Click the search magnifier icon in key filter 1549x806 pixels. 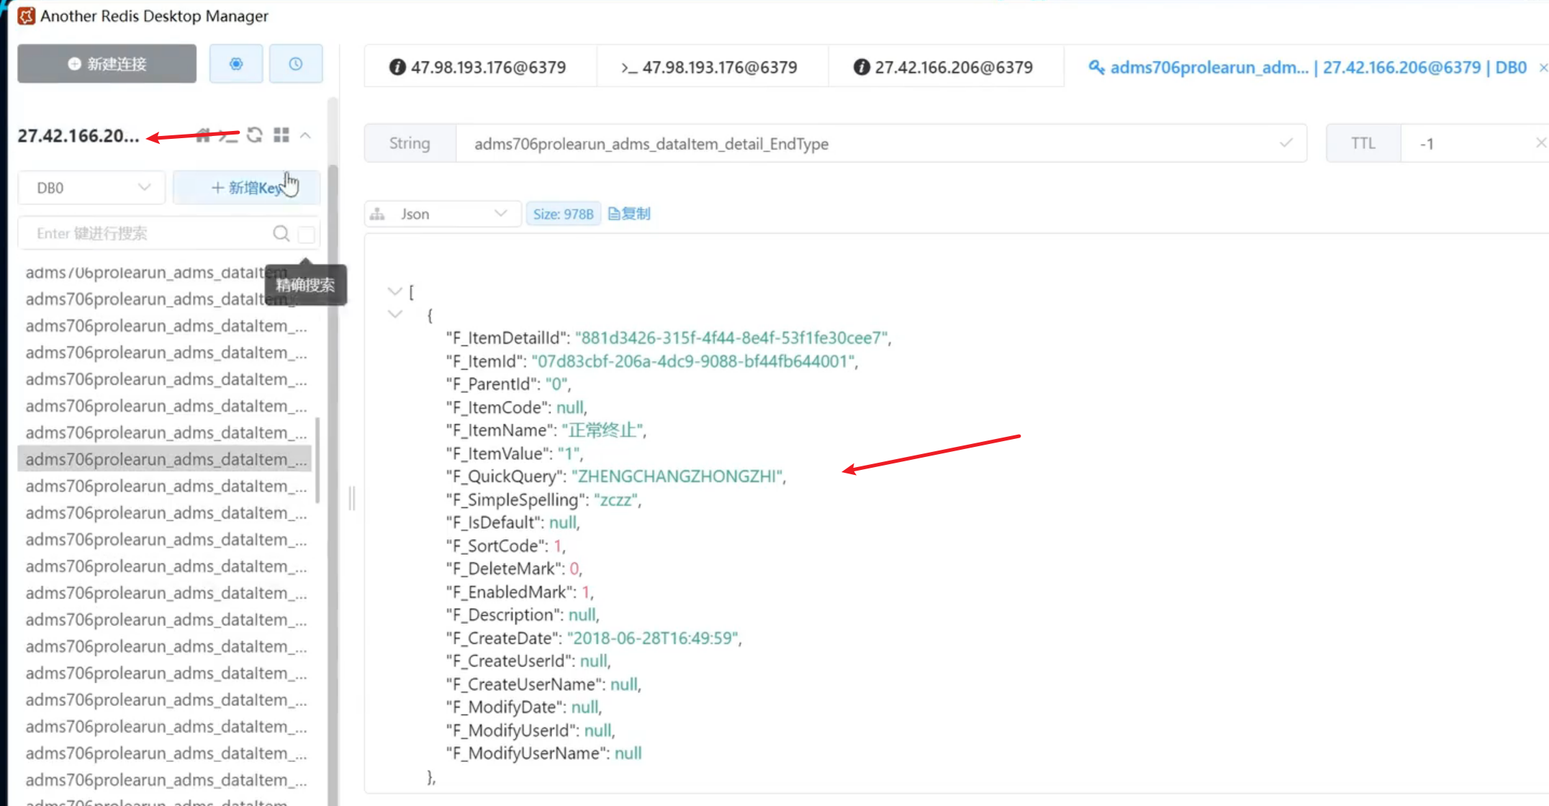(x=281, y=233)
